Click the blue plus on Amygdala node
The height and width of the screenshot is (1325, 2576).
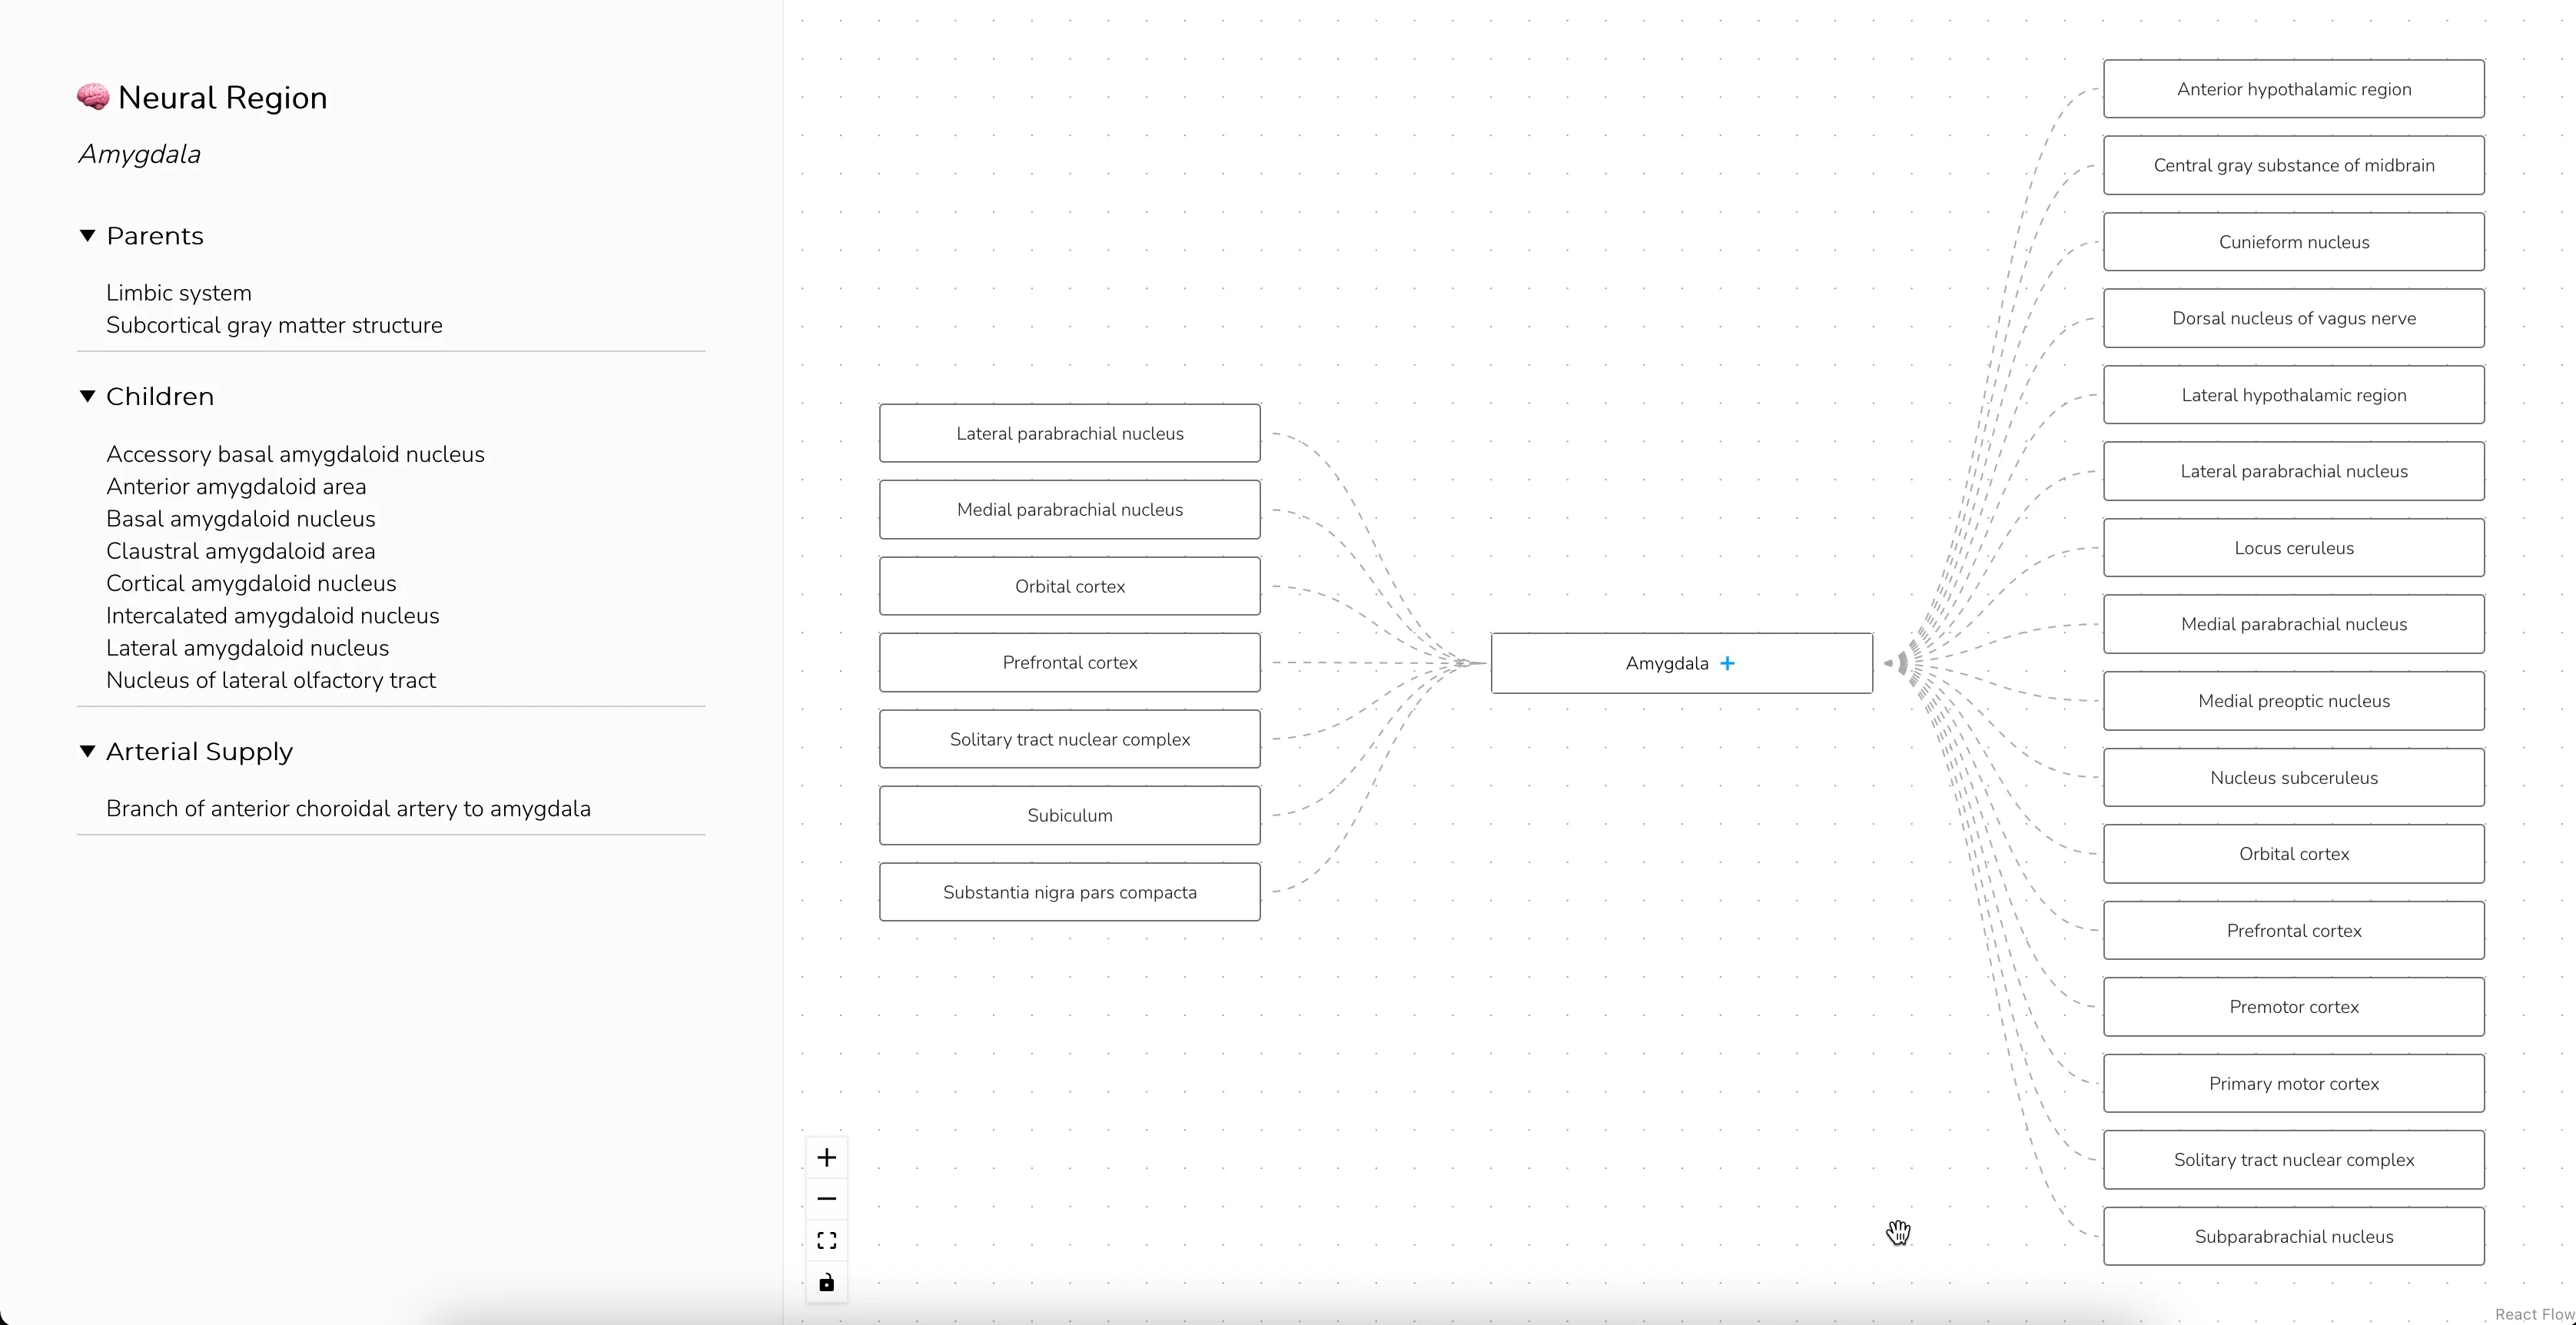1727,663
